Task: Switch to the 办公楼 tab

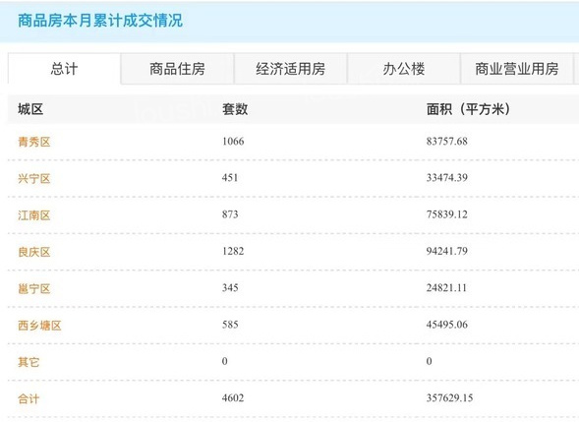Action: tap(404, 69)
